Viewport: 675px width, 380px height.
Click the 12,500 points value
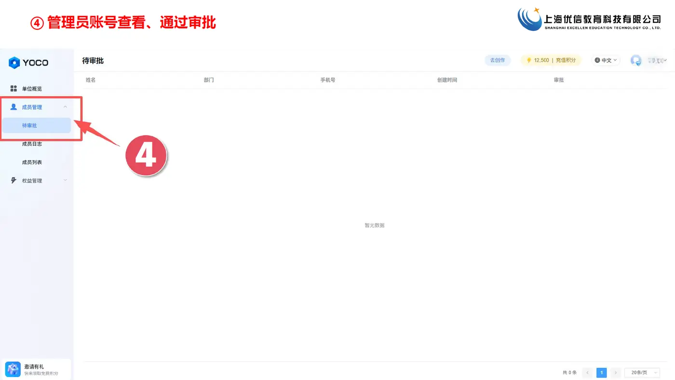541,60
